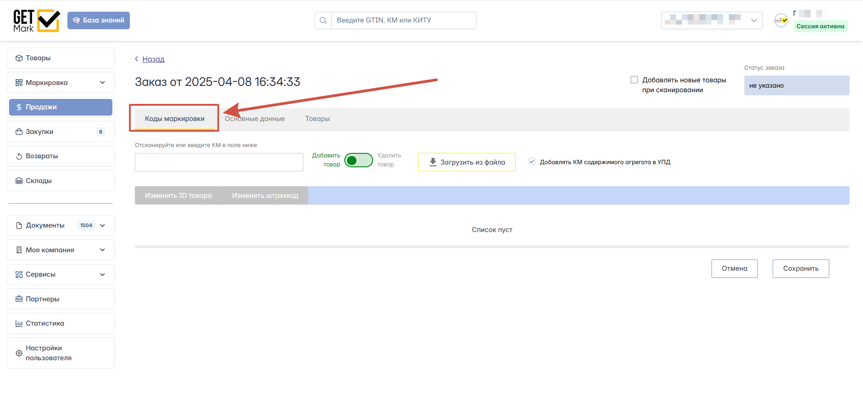Click the Документы counter badge 1504

click(86, 225)
